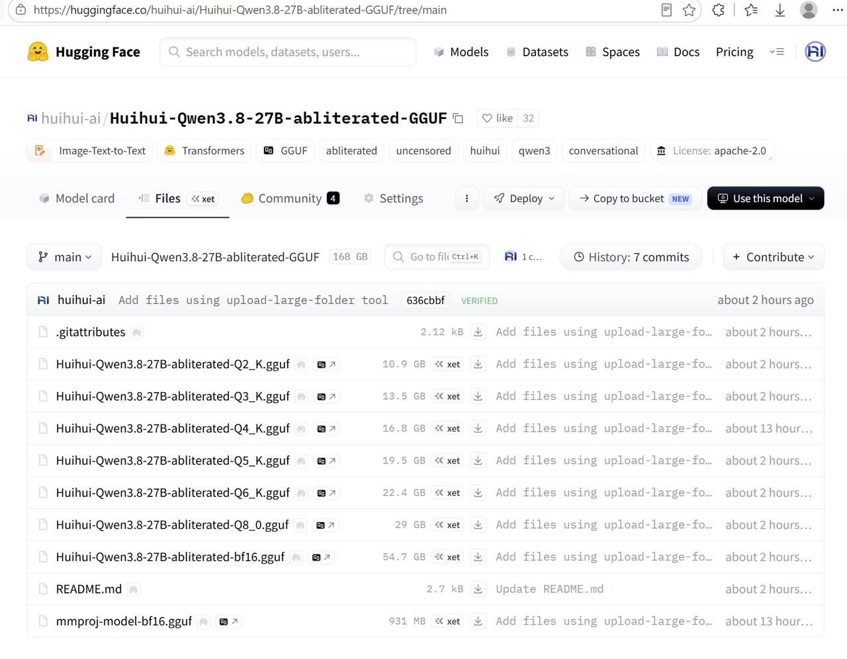Click the like count 32
The image size is (847, 659).
coord(528,118)
